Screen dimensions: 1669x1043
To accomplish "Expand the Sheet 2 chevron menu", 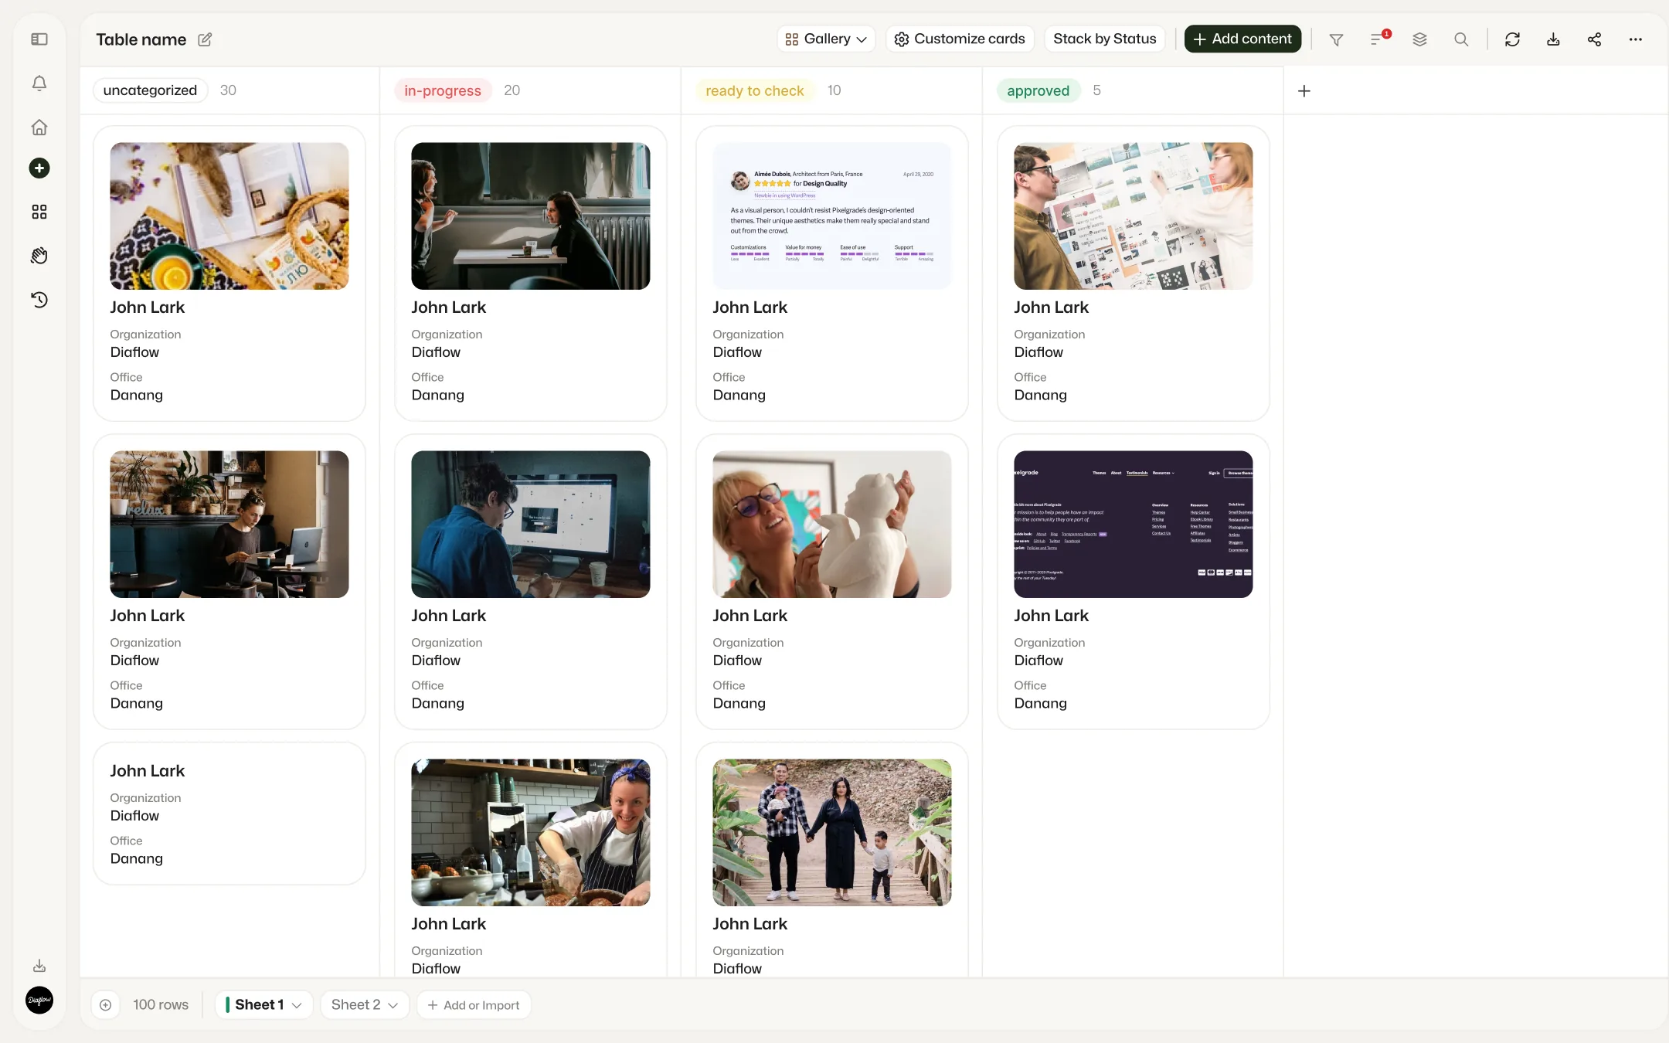I will pos(393,1005).
